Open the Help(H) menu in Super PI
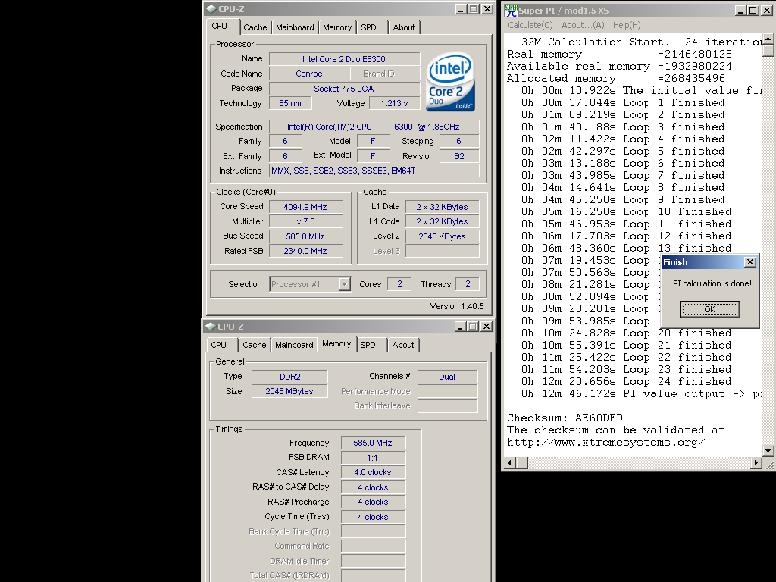Viewport: 776px width, 582px height. pos(627,25)
